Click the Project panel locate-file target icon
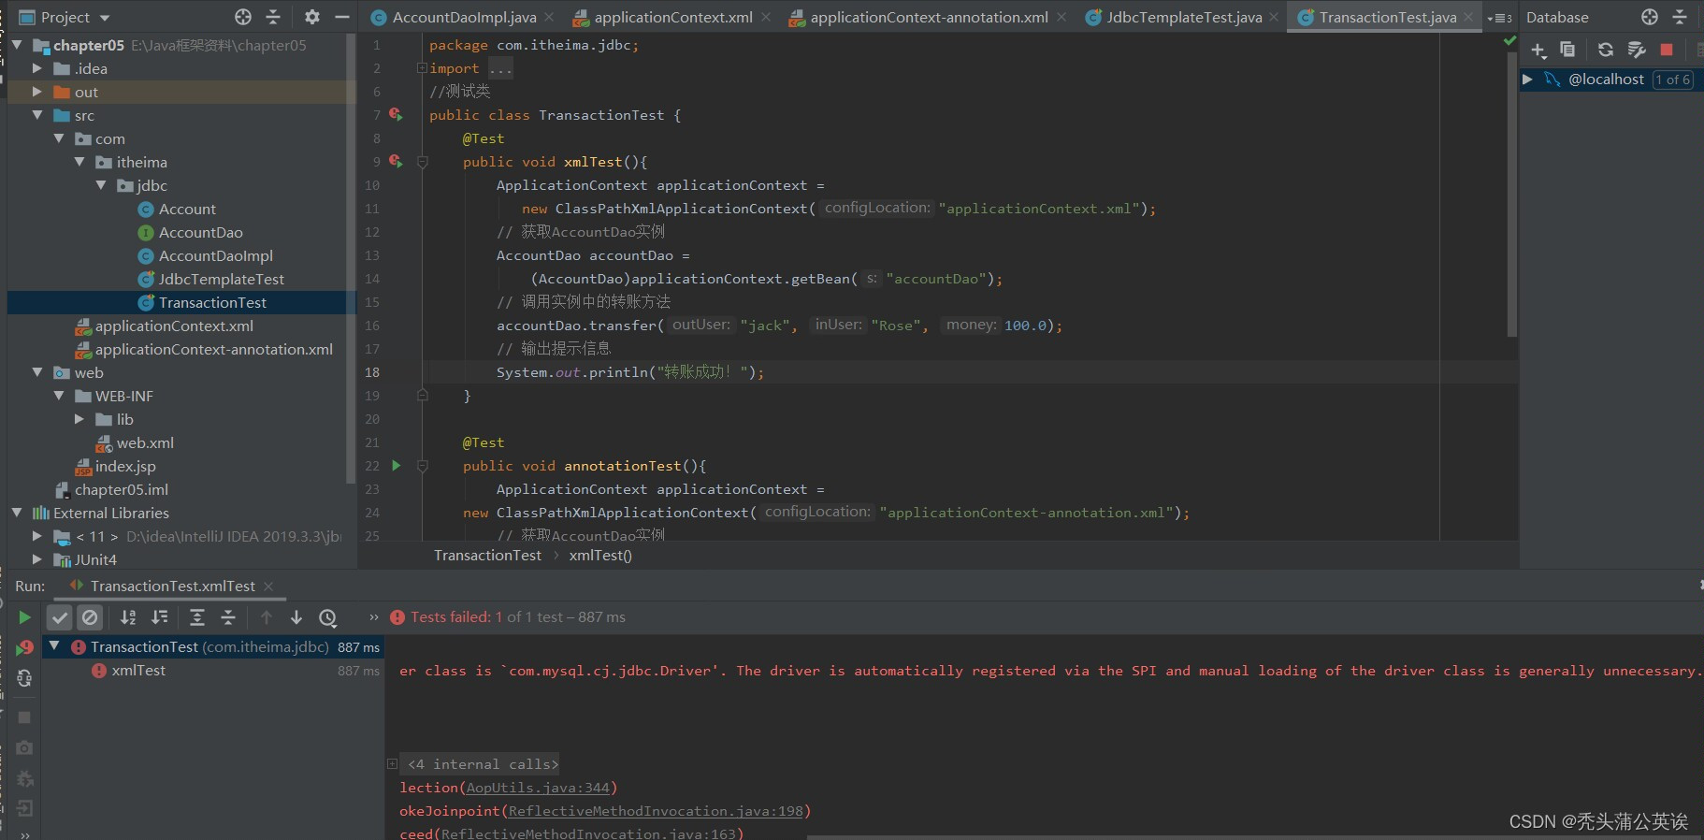This screenshot has height=840, width=1704. click(243, 17)
